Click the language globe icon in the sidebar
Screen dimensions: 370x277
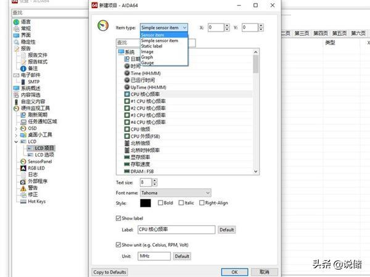tap(16, 22)
